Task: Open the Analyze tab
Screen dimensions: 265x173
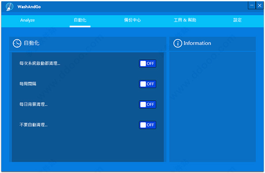Action: [x=27, y=20]
